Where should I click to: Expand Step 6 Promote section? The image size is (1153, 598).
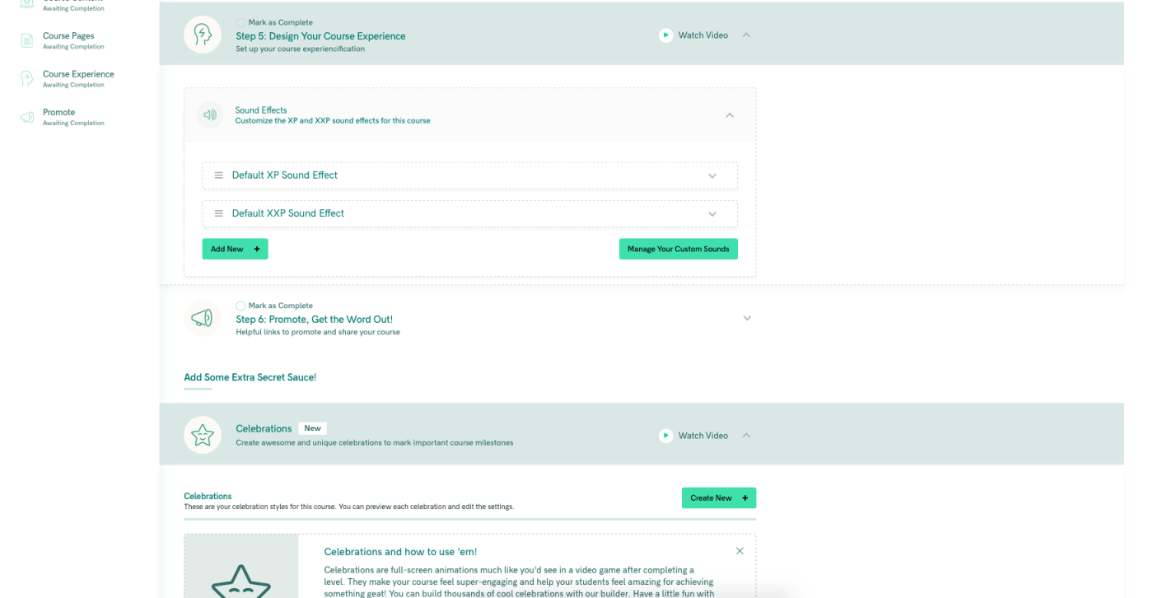click(x=747, y=318)
